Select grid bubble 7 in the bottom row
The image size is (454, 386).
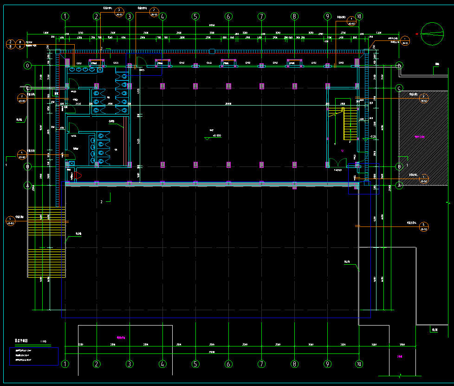coord(262,364)
